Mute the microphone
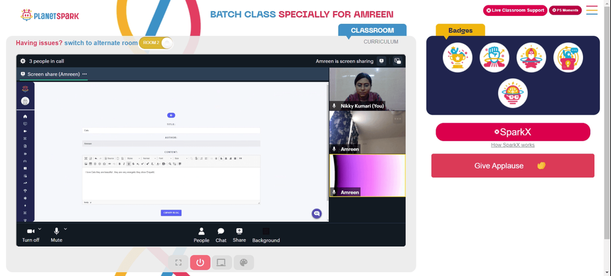 [x=56, y=236]
